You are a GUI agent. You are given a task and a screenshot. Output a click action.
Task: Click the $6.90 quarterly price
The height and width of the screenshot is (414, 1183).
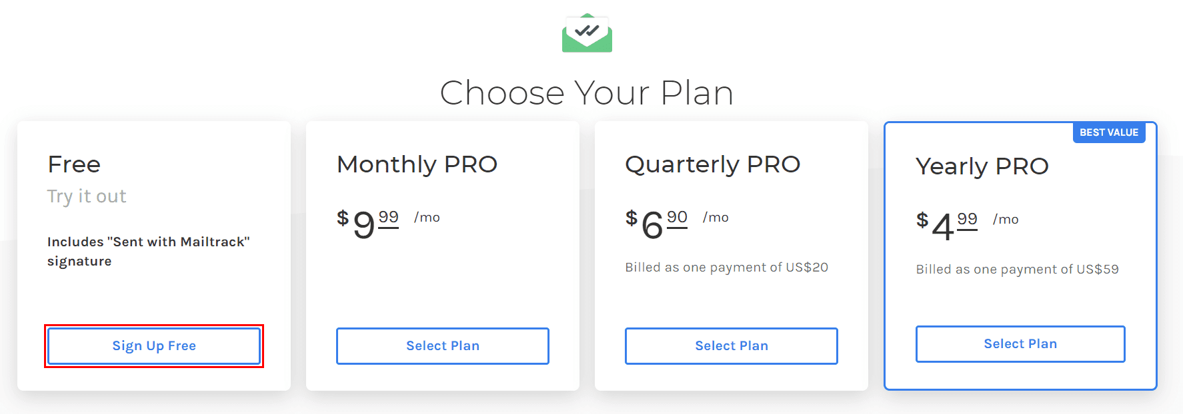[x=657, y=223]
